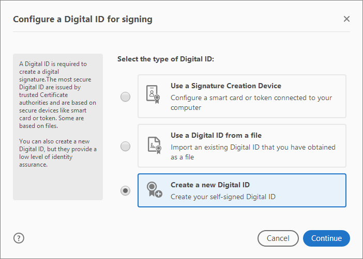The image size is (363, 259).
Task: Click the 'low level of identity assurance' paragraph
Action: pyautogui.click(x=57, y=153)
